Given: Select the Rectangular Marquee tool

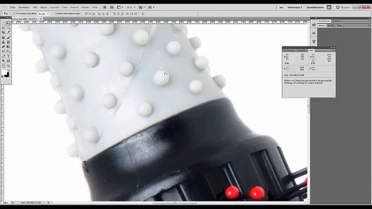Looking at the screenshot, I should 3,23.
